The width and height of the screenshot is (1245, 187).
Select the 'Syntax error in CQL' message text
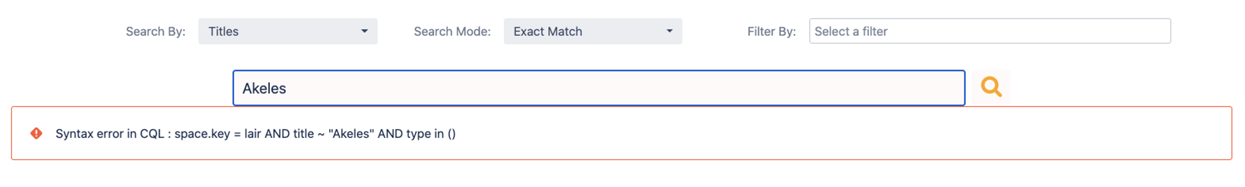click(x=110, y=134)
